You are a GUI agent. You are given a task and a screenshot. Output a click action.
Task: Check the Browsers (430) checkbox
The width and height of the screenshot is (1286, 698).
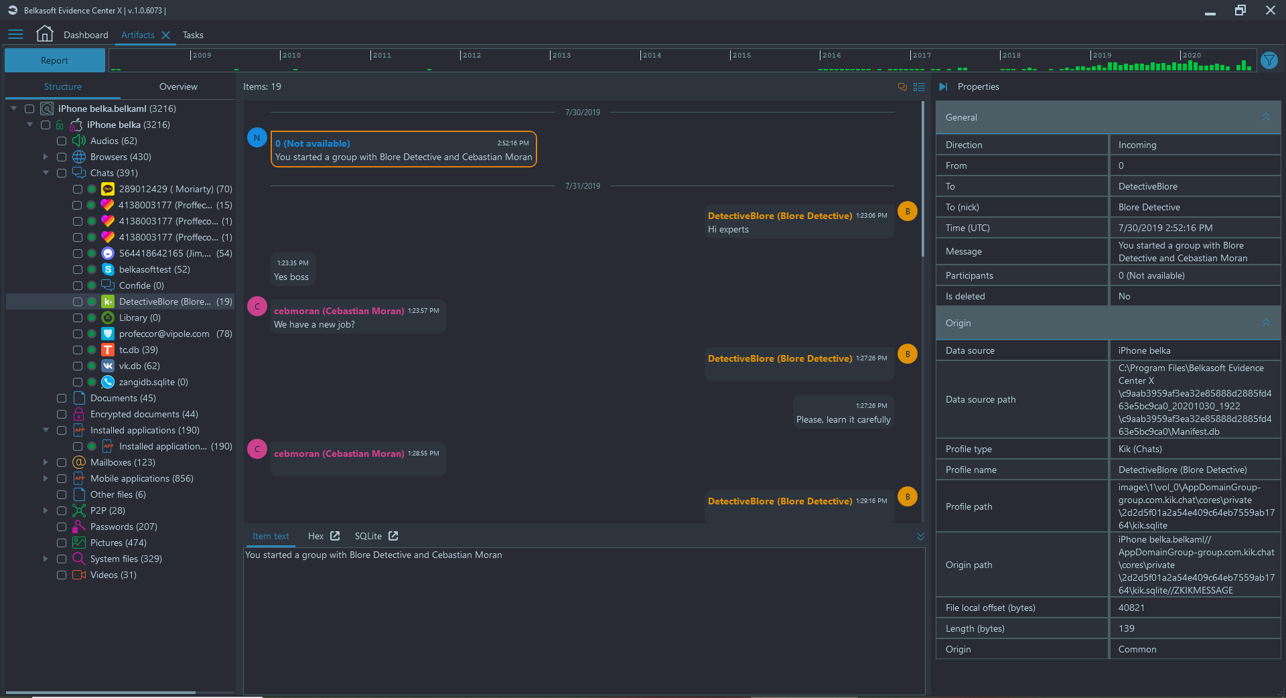(x=62, y=157)
